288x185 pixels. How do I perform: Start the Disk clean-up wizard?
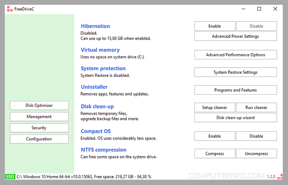236,117
